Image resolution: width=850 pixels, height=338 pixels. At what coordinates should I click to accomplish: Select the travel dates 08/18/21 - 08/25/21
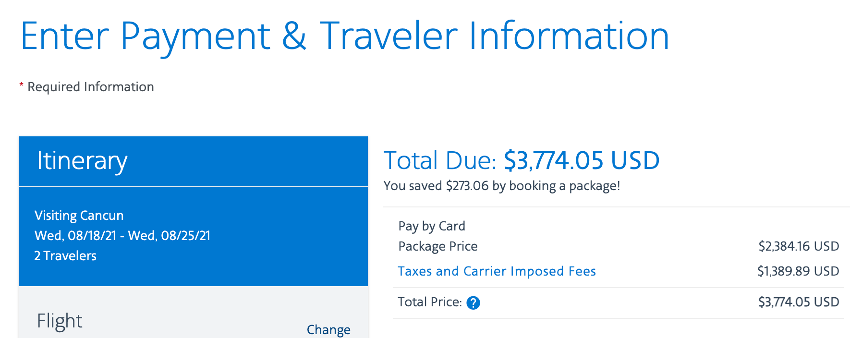123,236
